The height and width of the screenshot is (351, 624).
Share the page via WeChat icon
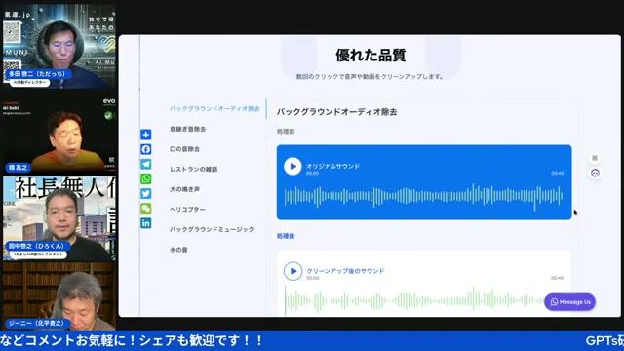(146, 208)
